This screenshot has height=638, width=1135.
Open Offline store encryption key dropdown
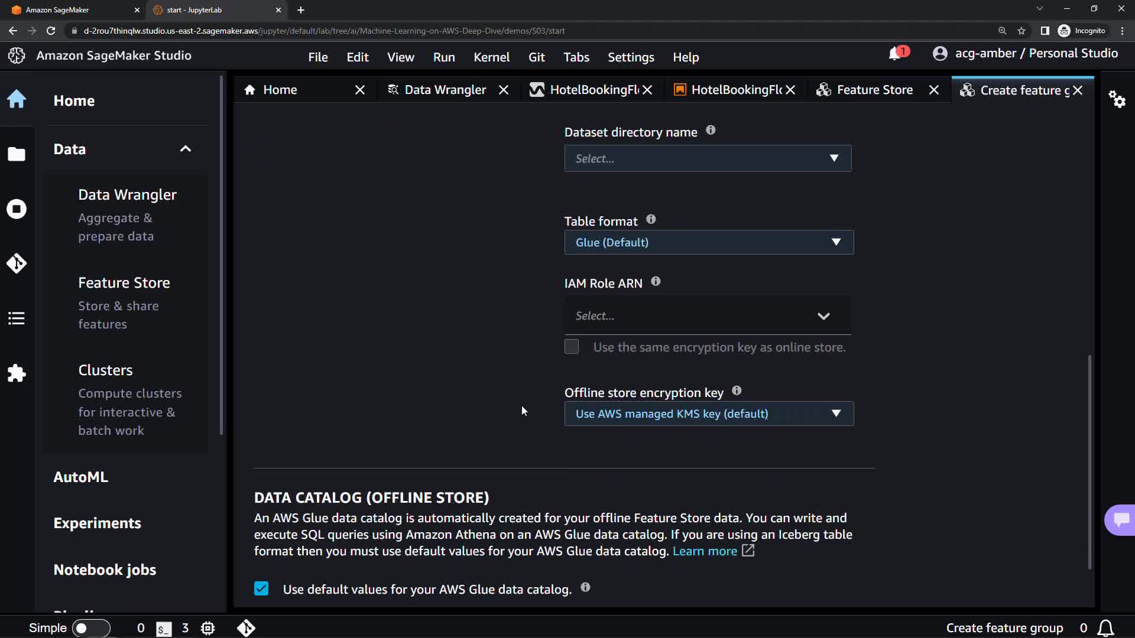[x=709, y=414]
